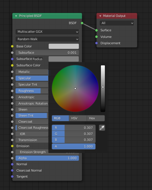Click the Metallic input socket

pyautogui.click(x=12, y=72)
